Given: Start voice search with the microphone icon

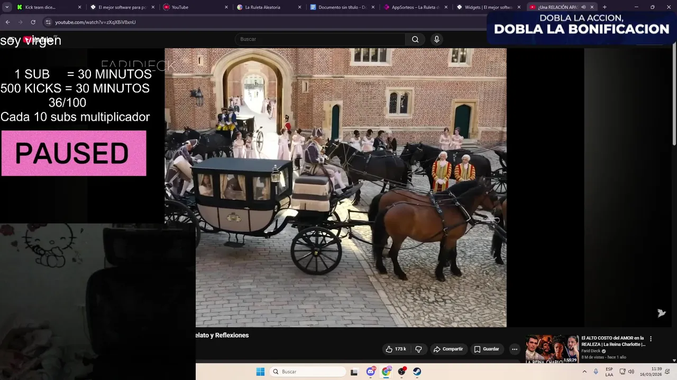Looking at the screenshot, I should 436,39.
